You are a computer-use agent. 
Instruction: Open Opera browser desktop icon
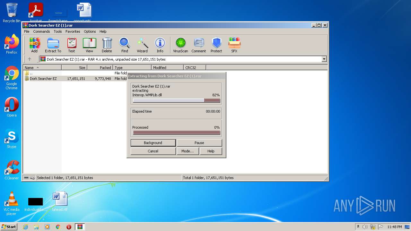tap(12, 107)
